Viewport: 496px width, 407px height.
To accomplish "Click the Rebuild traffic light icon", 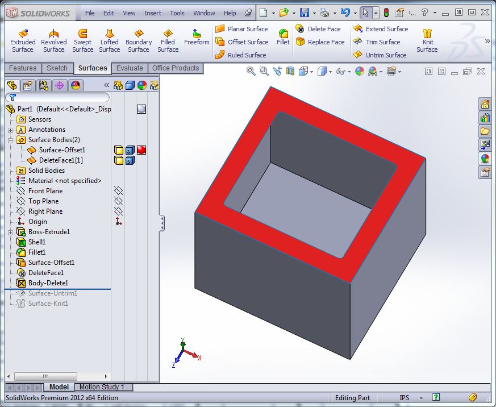I will click(x=386, y=13).
